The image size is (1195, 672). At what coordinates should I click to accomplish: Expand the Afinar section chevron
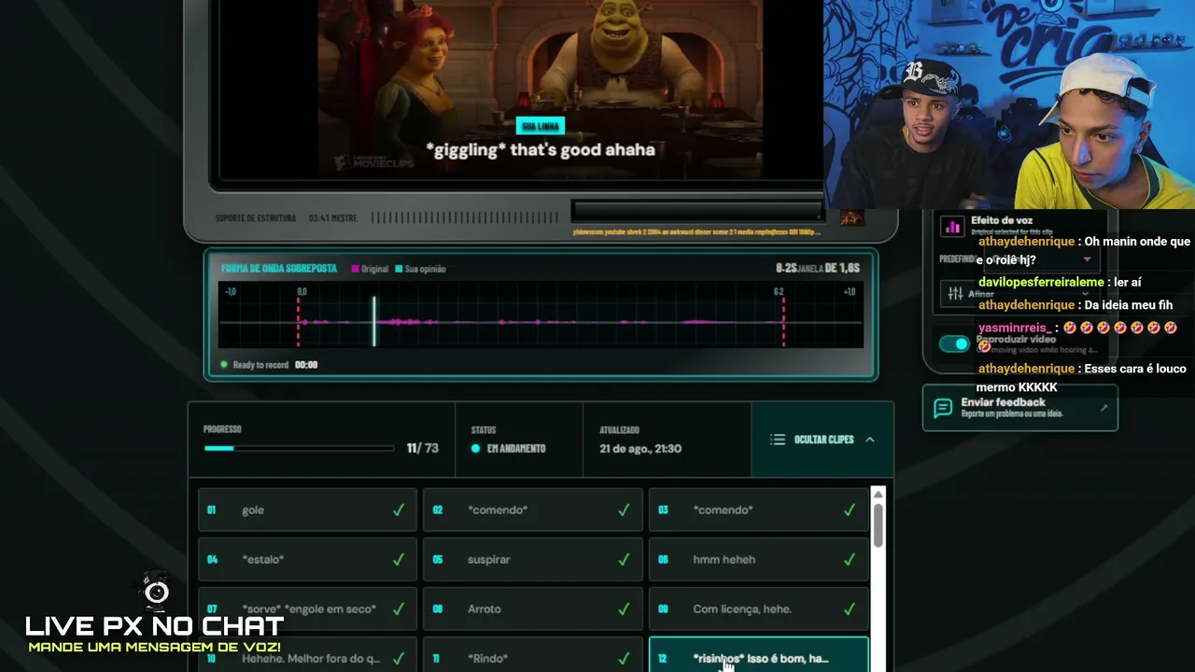click(x=1087, y=294)
